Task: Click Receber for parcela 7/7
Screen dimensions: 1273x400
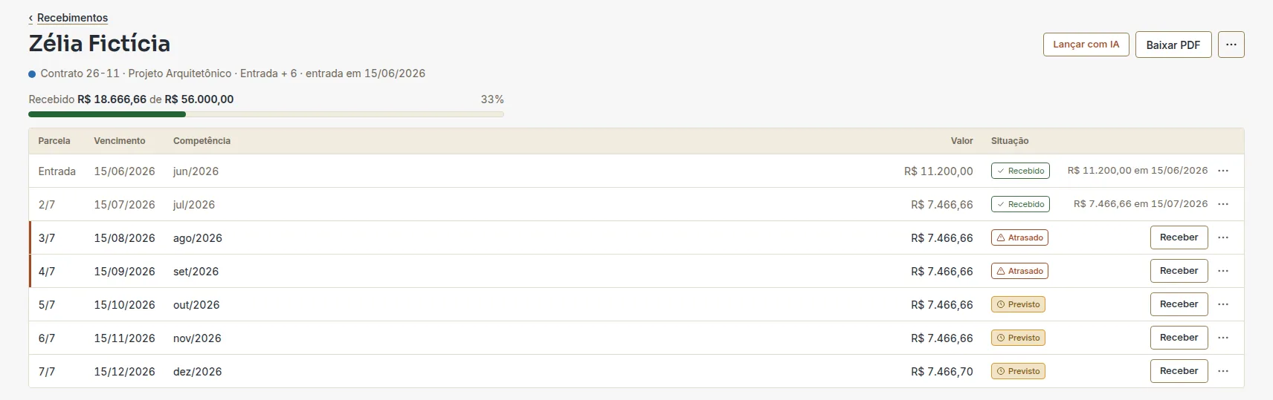Action: (x=1179, y=371)
